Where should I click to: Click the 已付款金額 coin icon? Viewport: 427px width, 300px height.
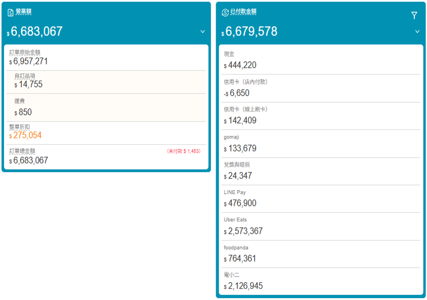[x=225, y=13]
